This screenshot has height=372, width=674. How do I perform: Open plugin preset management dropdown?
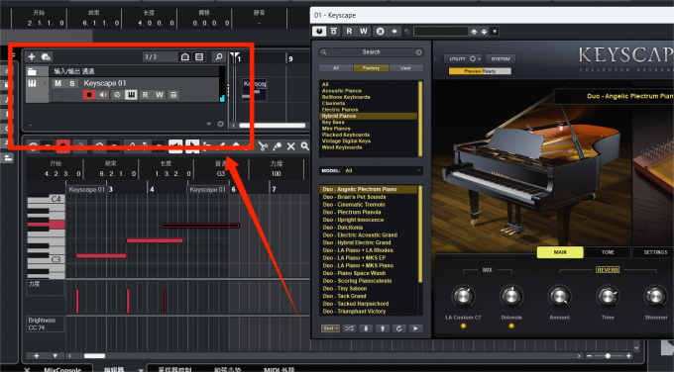pyautogui.click(x=495, y=32)
